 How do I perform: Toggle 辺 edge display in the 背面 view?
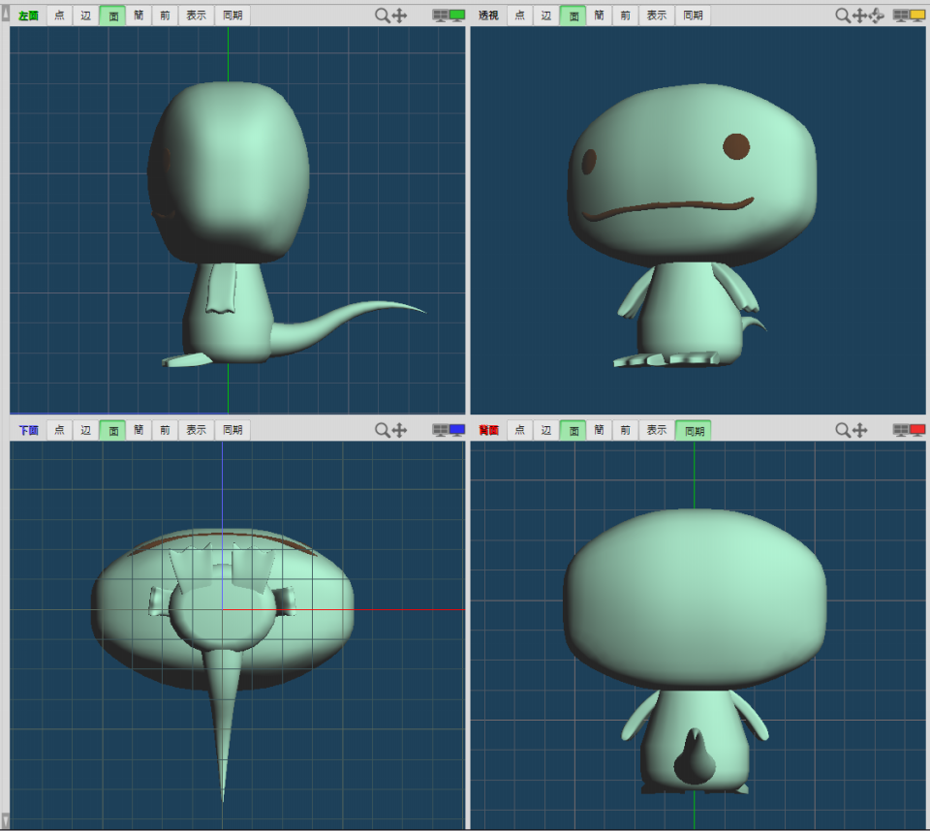[546, 430]
